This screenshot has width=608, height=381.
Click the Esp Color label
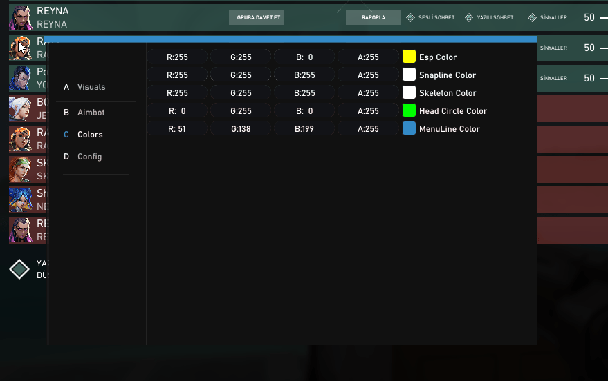click(x=438, y=57)
